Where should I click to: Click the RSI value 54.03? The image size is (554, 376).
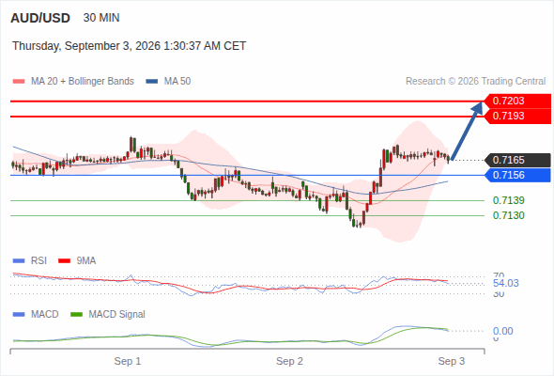[x=506, y=283]
